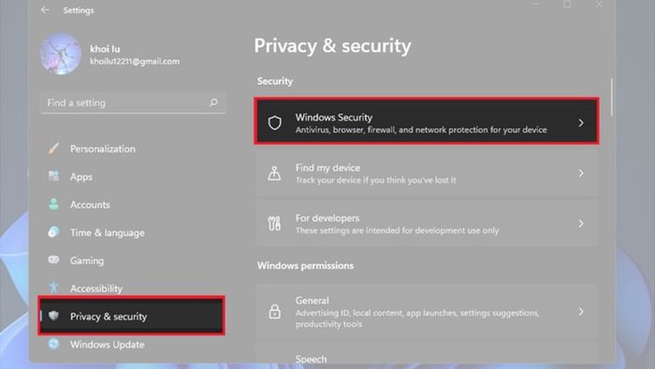Screen dimensions: 655x369
Task: Expand the General chevron
Action: (581, 312)
